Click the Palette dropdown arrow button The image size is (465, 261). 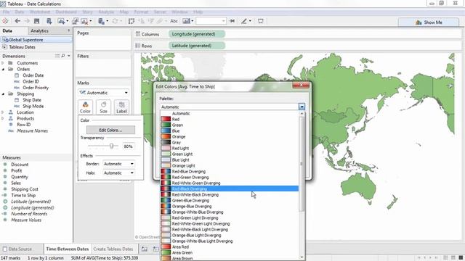(x=302, y=107)
